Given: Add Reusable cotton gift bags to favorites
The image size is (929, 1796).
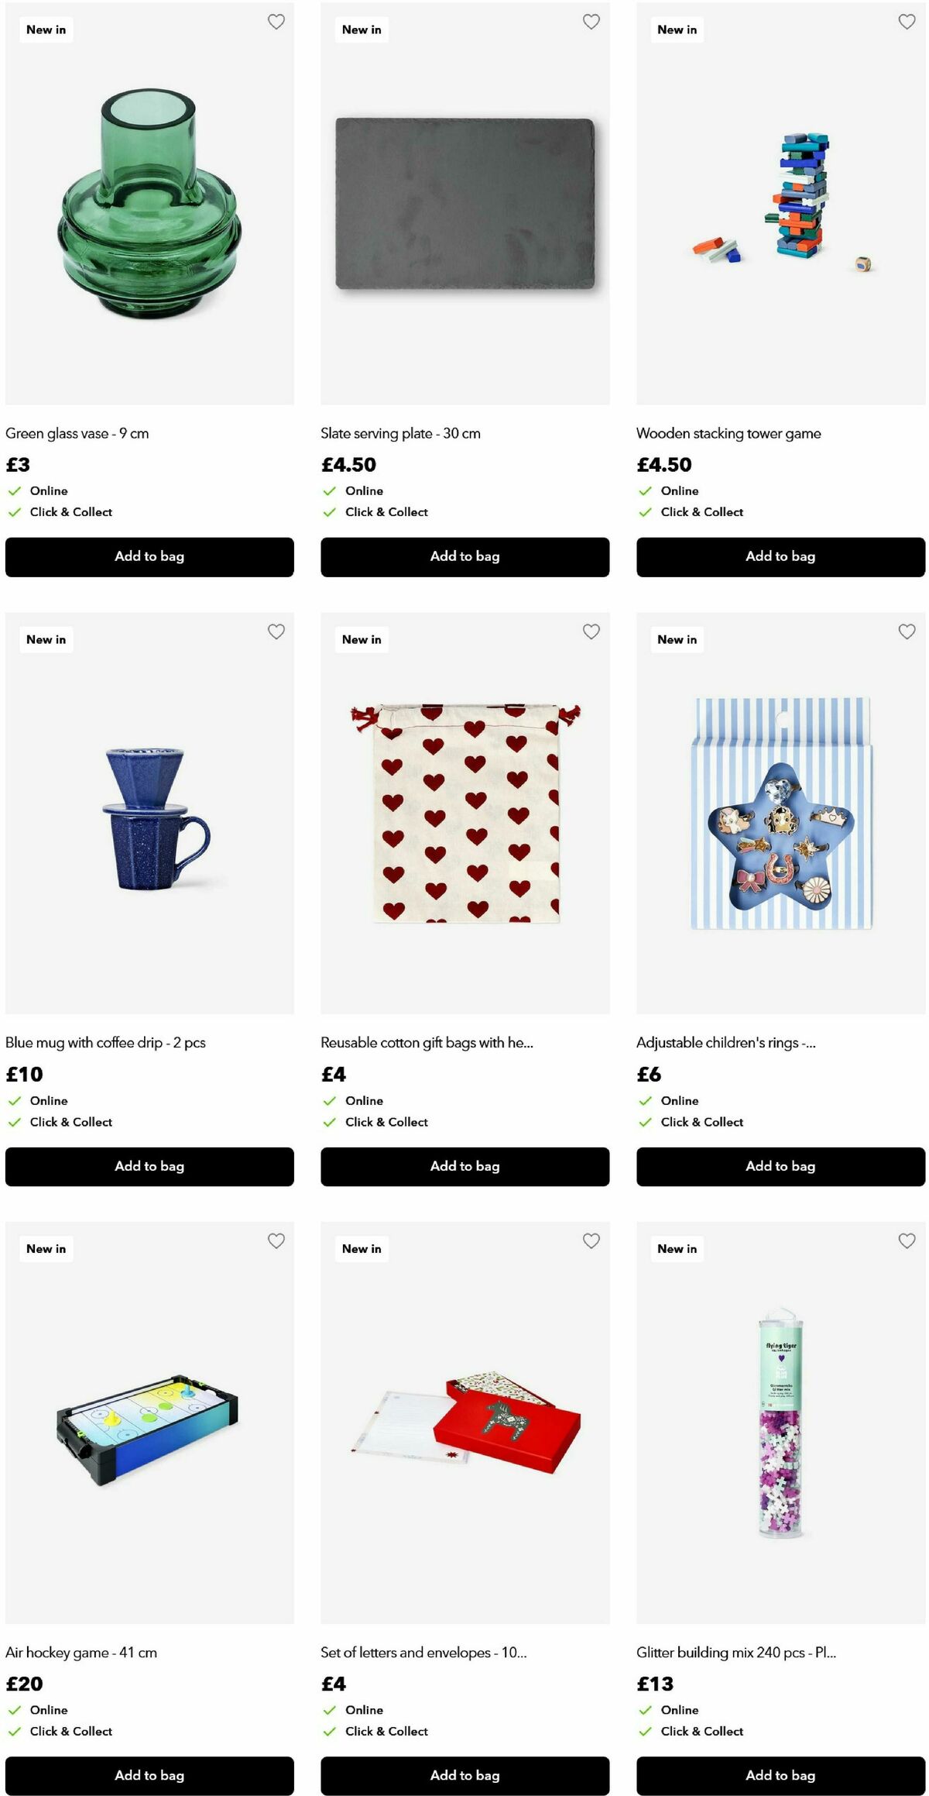Looking at the screenshot, I should pos(591,631).
